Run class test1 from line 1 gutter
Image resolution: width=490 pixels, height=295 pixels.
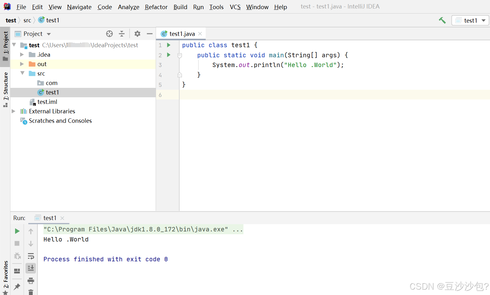coord(169,45)
